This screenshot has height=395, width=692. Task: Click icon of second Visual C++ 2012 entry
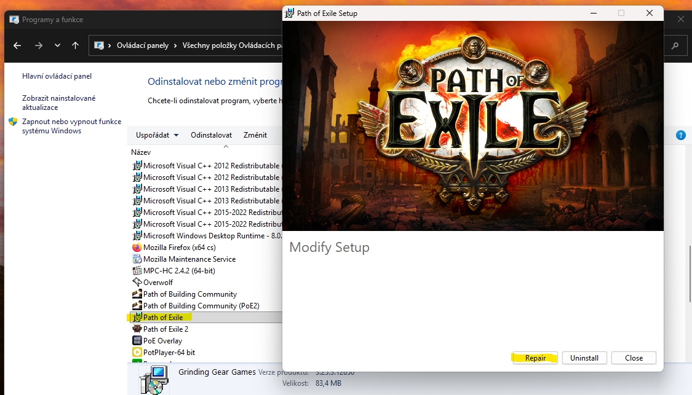[x=137, y=177]
